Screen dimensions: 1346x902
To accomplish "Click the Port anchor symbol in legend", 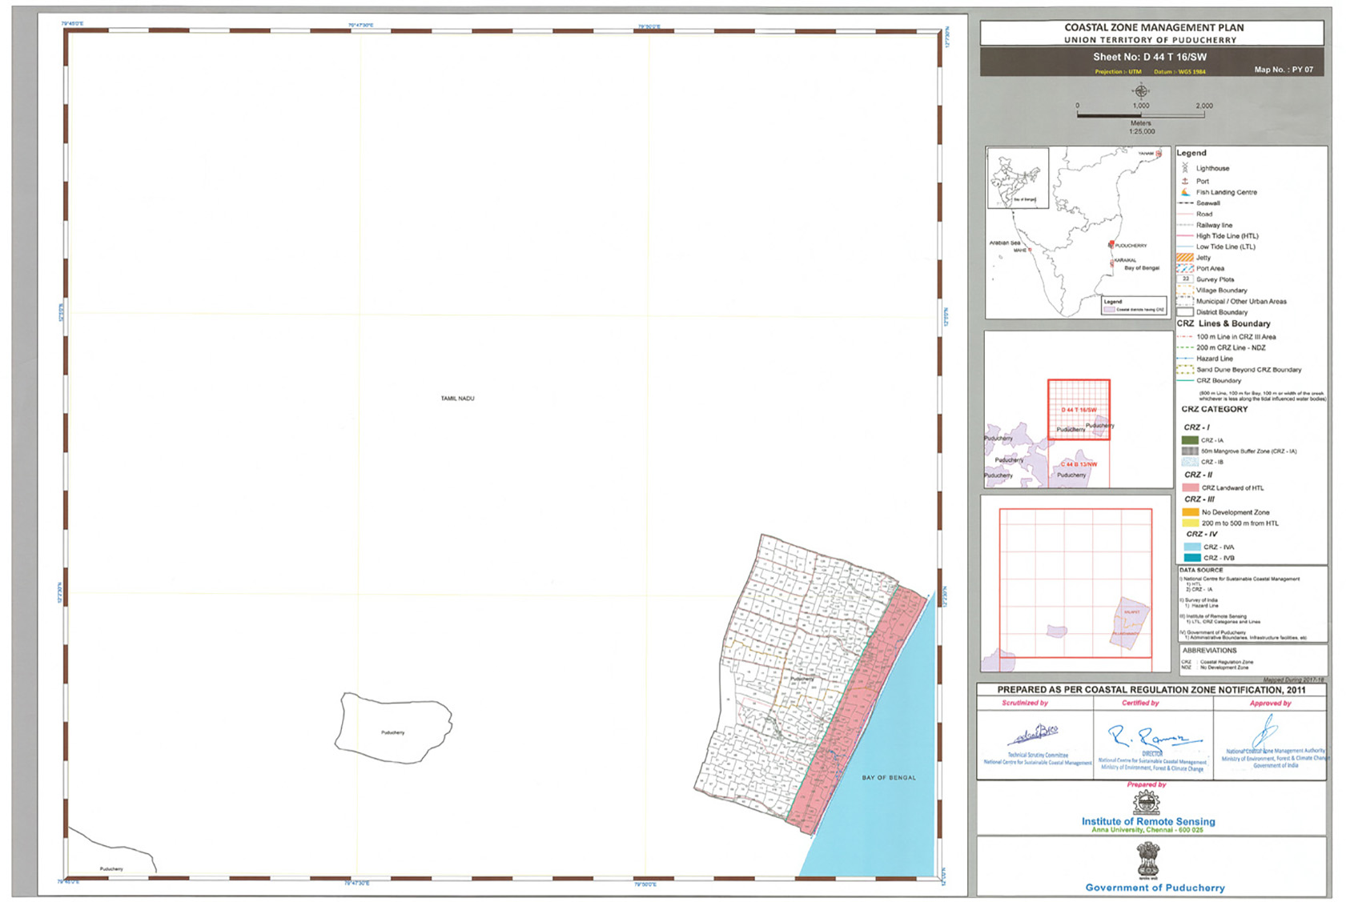I will pos(1185,181).
